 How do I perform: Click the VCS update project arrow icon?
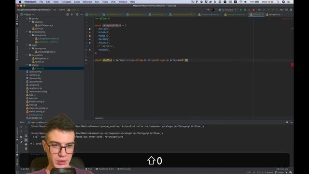264,10
